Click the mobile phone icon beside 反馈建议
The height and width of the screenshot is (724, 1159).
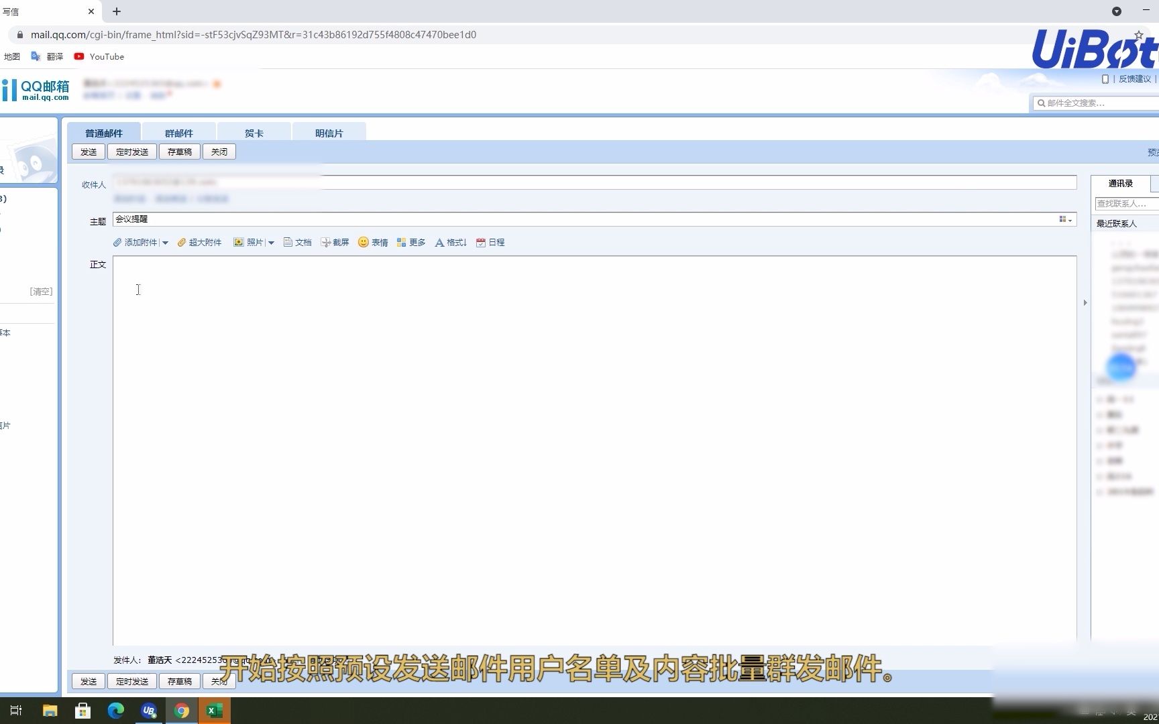click(x=1105, y=79)
